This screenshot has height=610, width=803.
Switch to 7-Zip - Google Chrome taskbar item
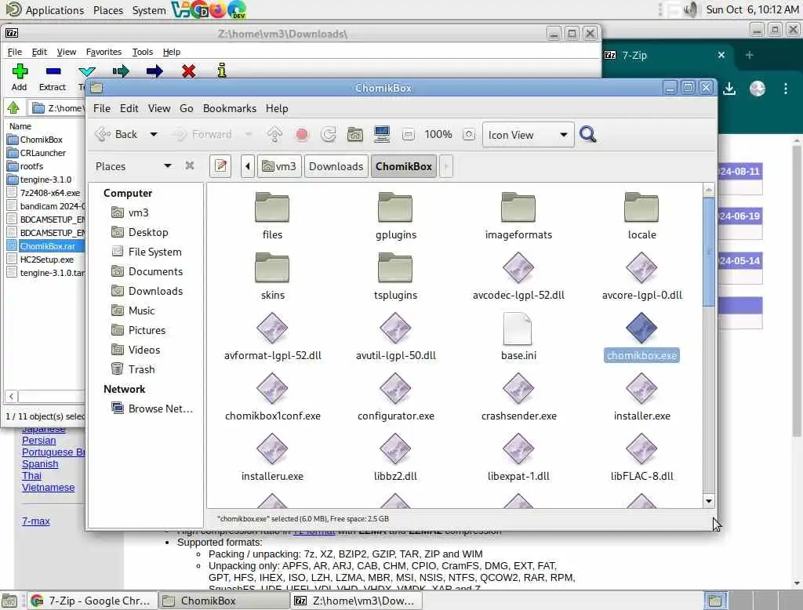[91, 601]
